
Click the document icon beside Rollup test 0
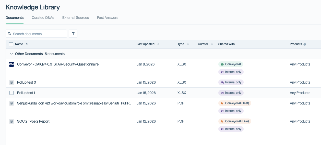pos(11,82)
